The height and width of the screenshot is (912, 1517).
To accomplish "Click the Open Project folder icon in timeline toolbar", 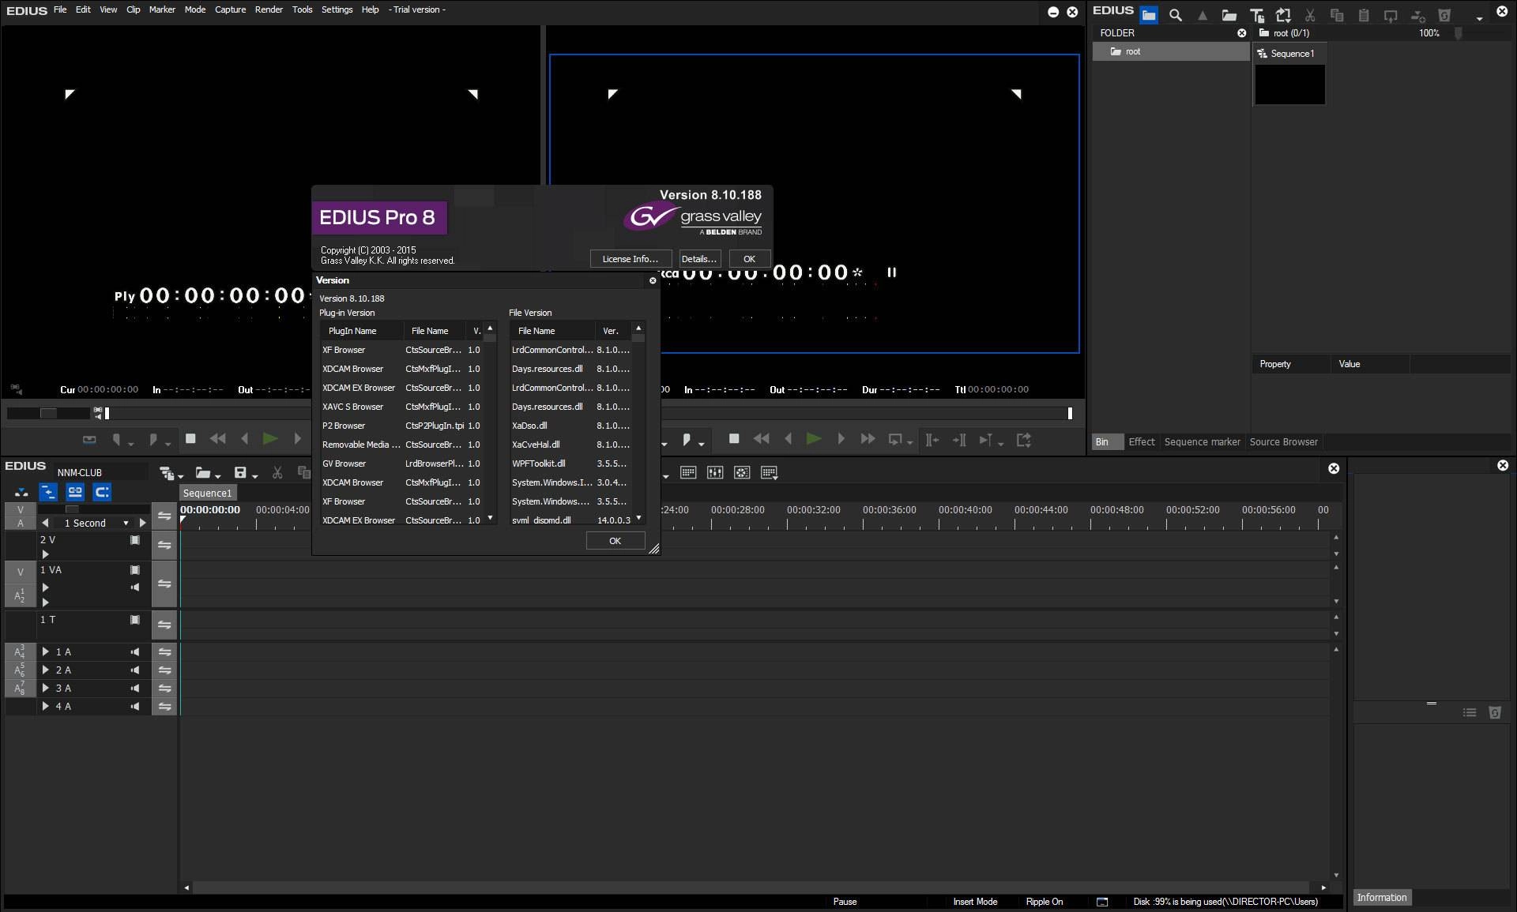I will (203, 472).
